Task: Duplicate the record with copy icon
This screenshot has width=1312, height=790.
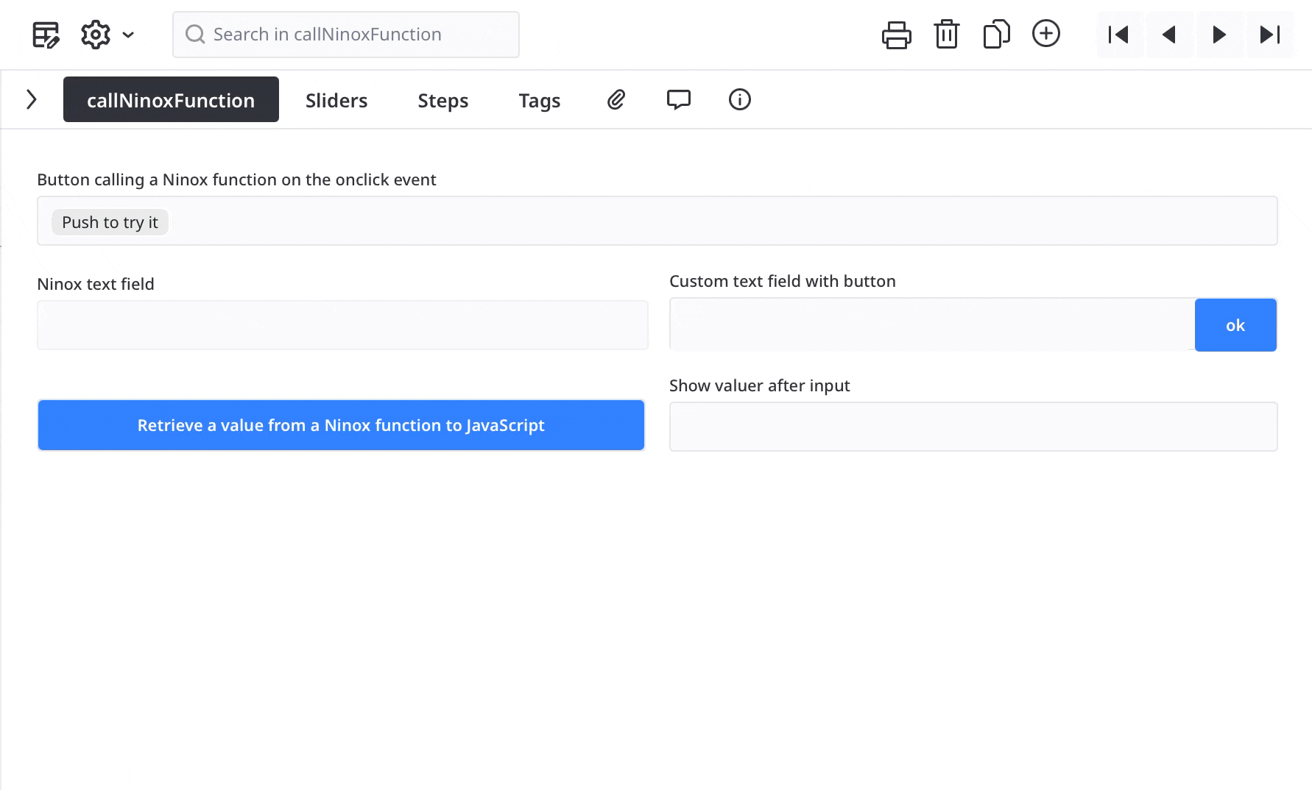Action: (996, 35)
